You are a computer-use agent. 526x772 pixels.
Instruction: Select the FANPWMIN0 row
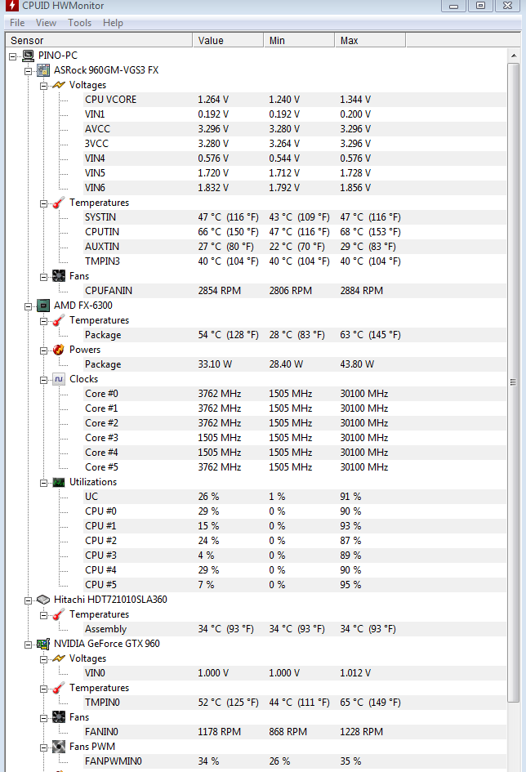click(x=295, y=761)
